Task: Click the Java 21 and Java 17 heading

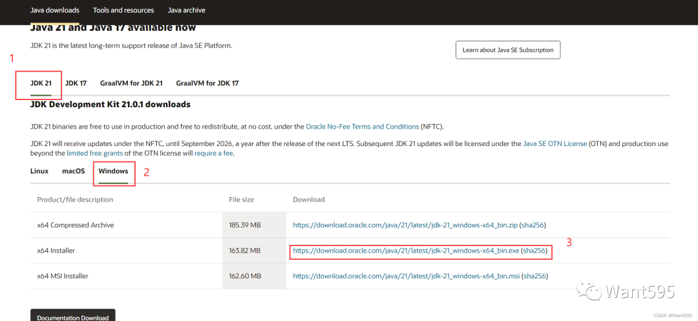Action: click(x=113, y=28)
